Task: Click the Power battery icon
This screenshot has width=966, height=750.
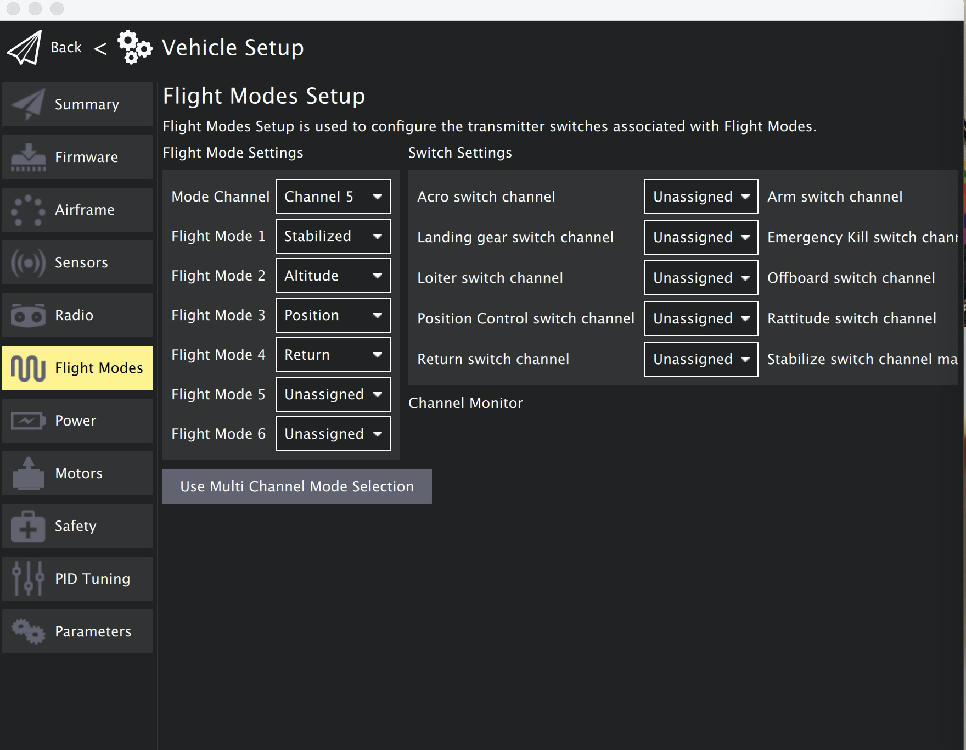Action: (x=28, y=421)
